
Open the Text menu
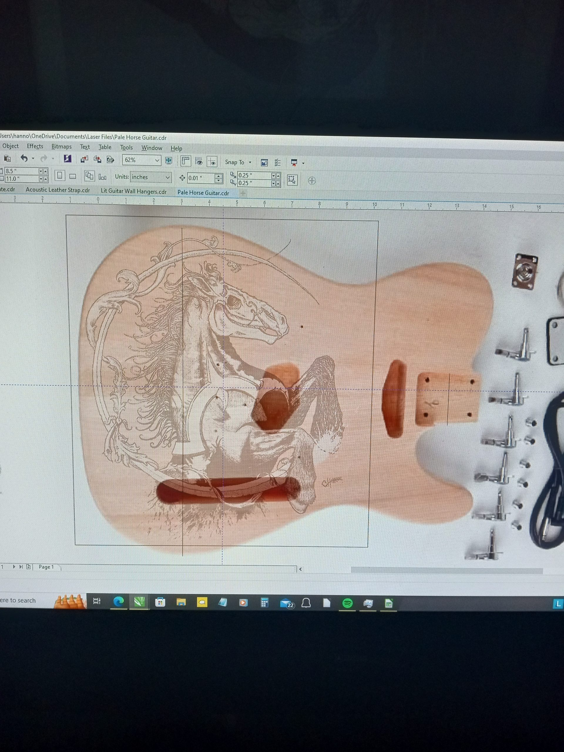(x=85, y=147)
